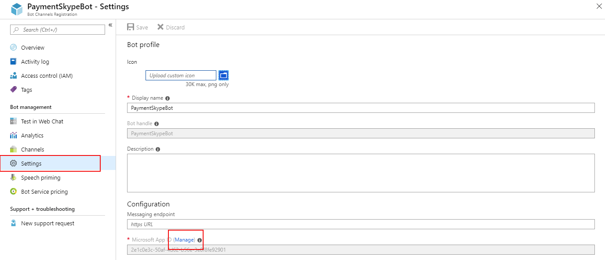Click the Display name input field
The image size is (605, 260).
point(361,108)
